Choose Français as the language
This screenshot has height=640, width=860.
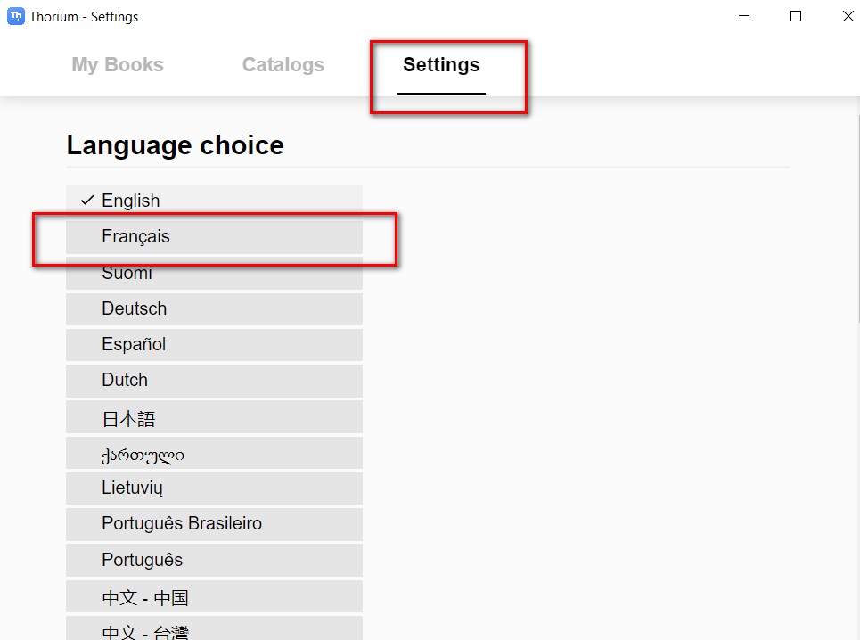click(214, 237)
